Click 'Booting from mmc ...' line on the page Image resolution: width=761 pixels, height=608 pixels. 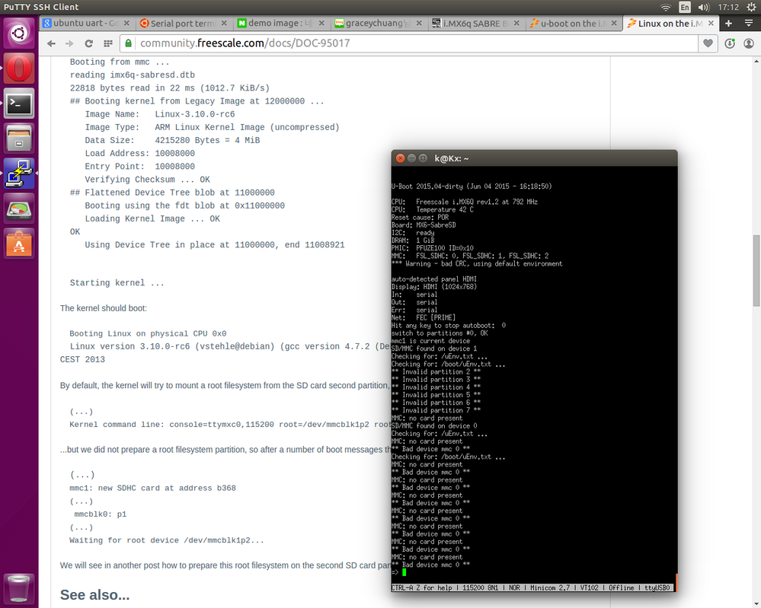click(120, 62)
